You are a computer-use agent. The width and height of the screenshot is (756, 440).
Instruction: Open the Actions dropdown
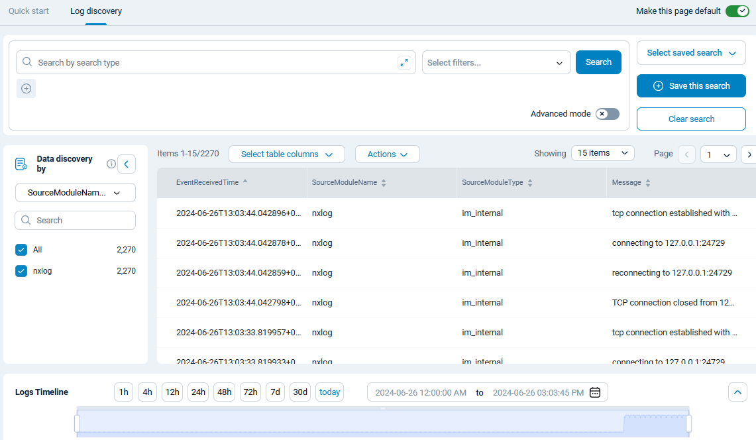click(x=387, y=154)
